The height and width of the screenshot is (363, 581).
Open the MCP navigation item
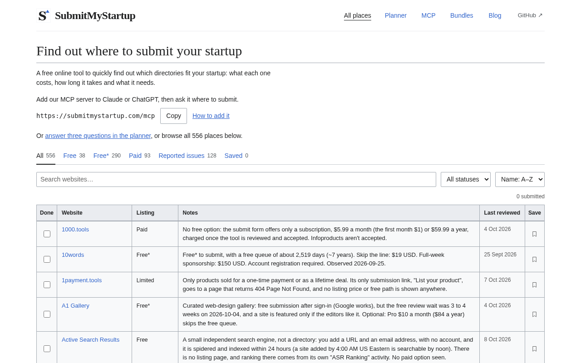(x=428, y=15)
